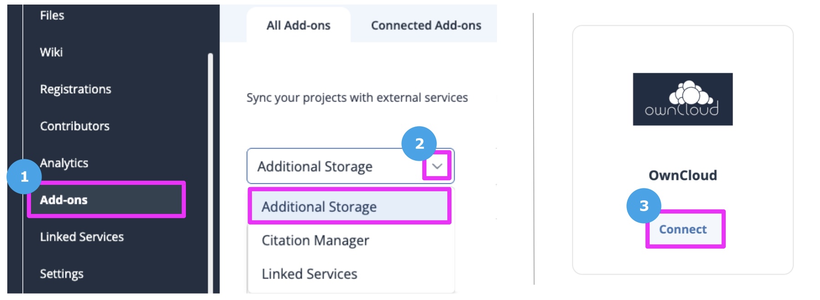Pick Linked Services in dropdown list
The width and height of the screenshot is (820, 300).
pyautogui.click(x=309, y=274)
